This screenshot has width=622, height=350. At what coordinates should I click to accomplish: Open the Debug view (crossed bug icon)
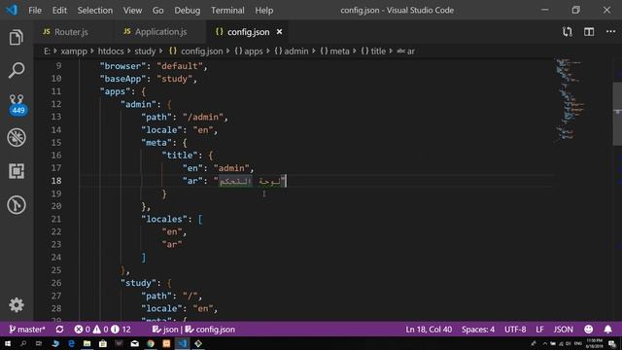click(x=17, y=138)
